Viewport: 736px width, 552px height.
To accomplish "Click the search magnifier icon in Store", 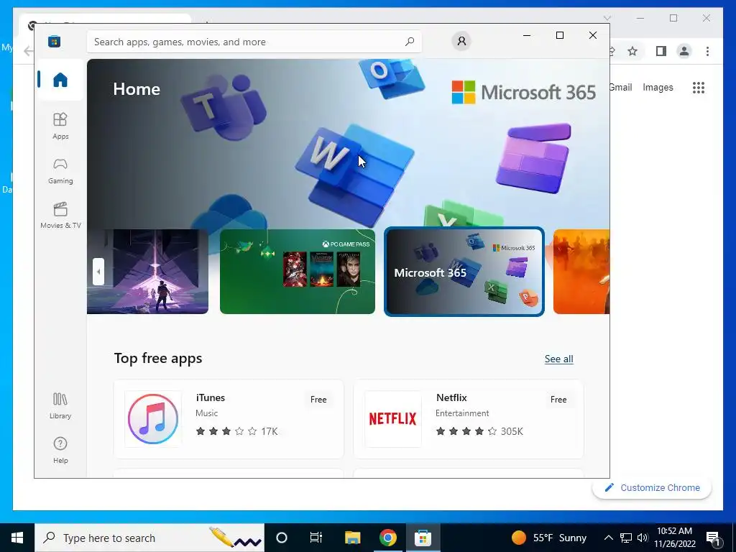I will point(410,42).
